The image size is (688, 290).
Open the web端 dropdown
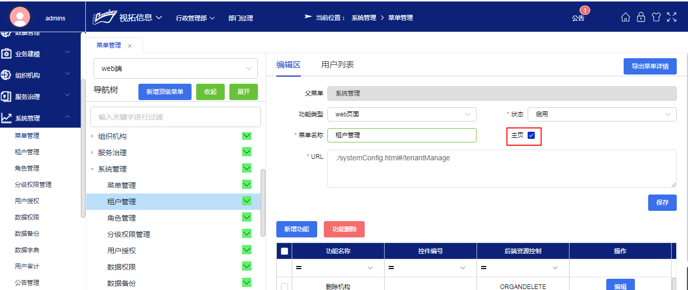(x=176, y=68)
